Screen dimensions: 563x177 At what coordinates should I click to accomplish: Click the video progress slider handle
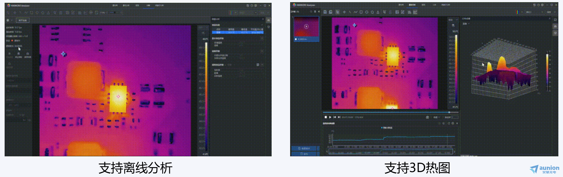pos(449,112)
